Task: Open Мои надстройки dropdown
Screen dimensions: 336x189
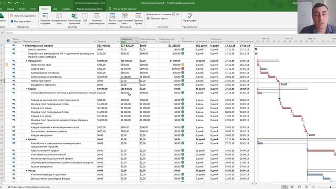Action: click(x=22, y=22)
